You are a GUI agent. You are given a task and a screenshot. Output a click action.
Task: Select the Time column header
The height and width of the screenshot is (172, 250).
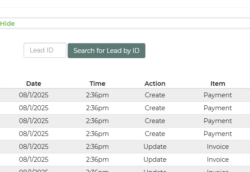pyautogui.click(x=97, y=84)
